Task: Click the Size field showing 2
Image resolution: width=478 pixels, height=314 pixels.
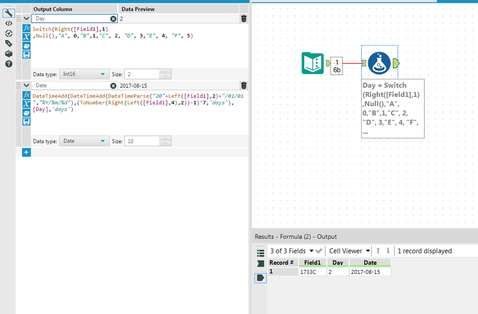Action: pyautogui.click(x=142, y=74)
